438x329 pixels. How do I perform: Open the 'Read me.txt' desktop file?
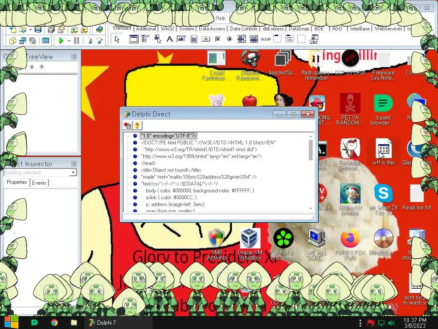point(417,197)
